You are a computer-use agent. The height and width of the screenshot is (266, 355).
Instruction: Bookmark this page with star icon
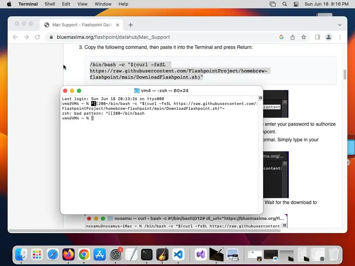(304, 37)
